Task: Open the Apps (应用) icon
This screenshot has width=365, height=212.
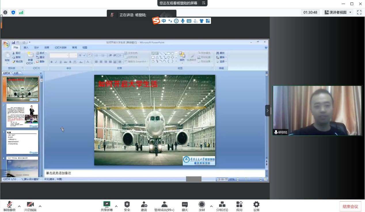Action: [239, 205]
